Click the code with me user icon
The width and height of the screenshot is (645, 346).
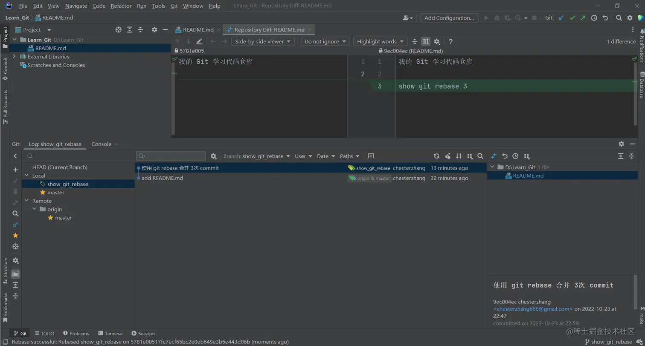point(407,18)
